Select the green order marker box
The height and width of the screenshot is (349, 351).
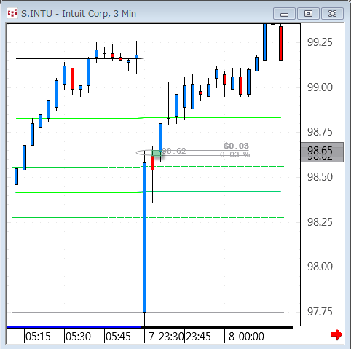pyautogui.click(x=157, y=153)
